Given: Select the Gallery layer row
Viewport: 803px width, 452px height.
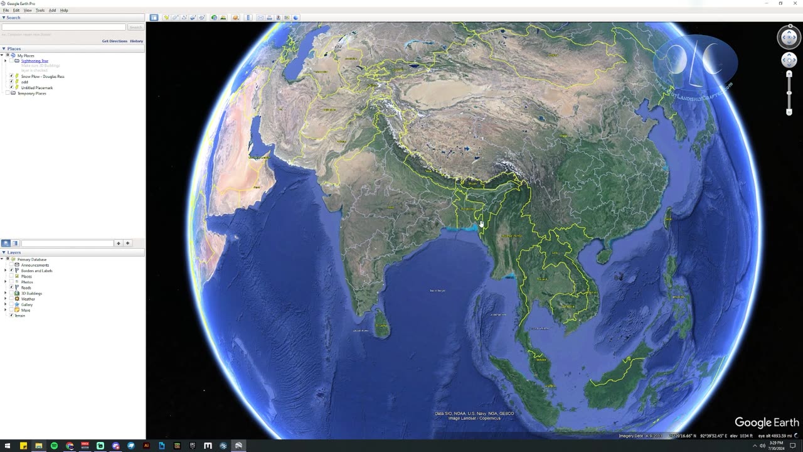Looking at the screenshot, I should coord(27,304).
